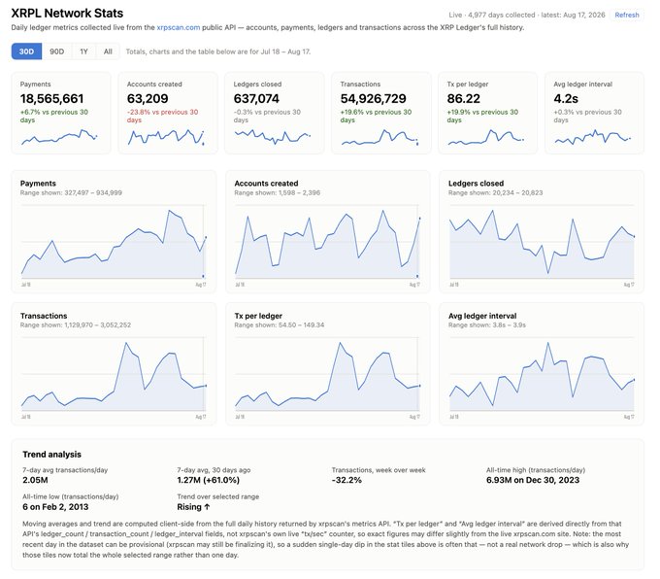Click the Trend analysis heading
This screenshot has width=660, height=579.
click(x=51, y=455)
